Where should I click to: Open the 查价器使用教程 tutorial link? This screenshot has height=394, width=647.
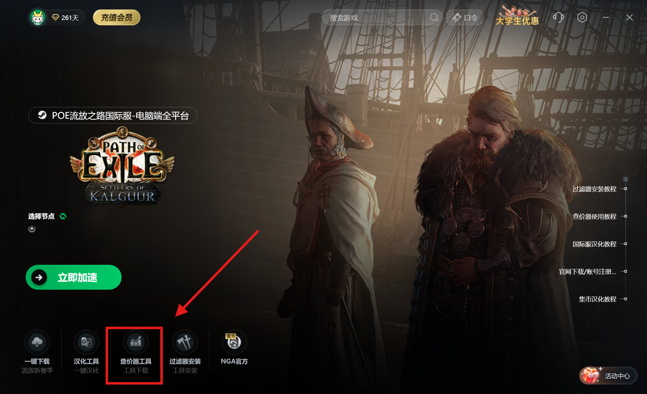(594, 217)
